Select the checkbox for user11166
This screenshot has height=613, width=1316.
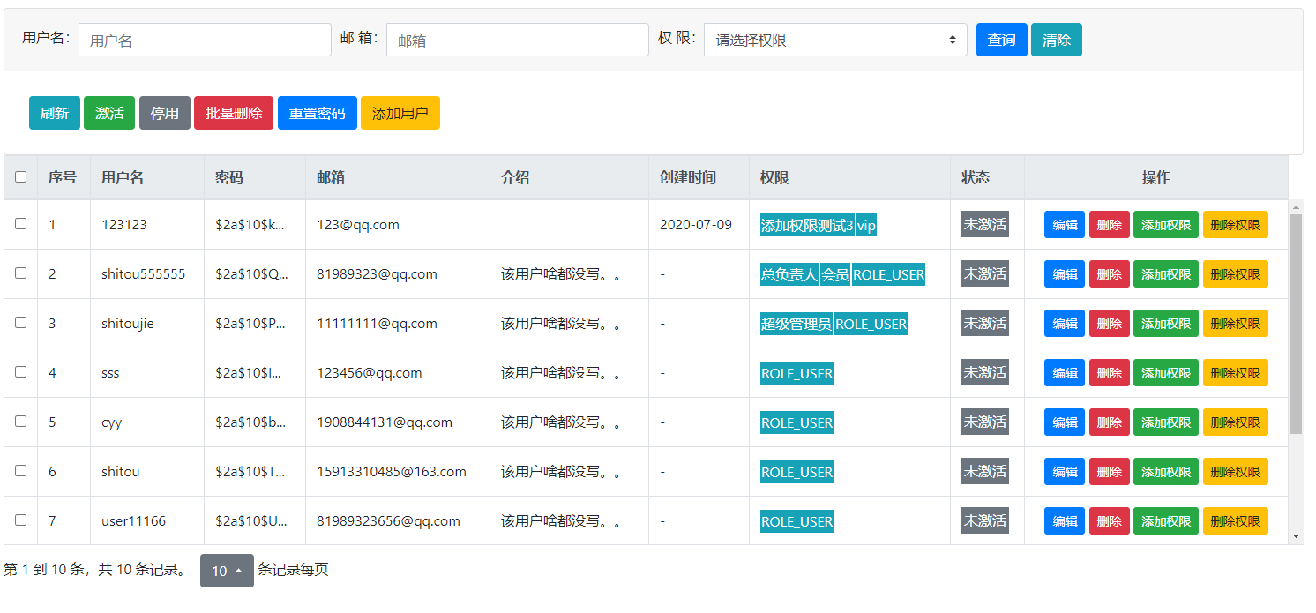tap(21, 520)
